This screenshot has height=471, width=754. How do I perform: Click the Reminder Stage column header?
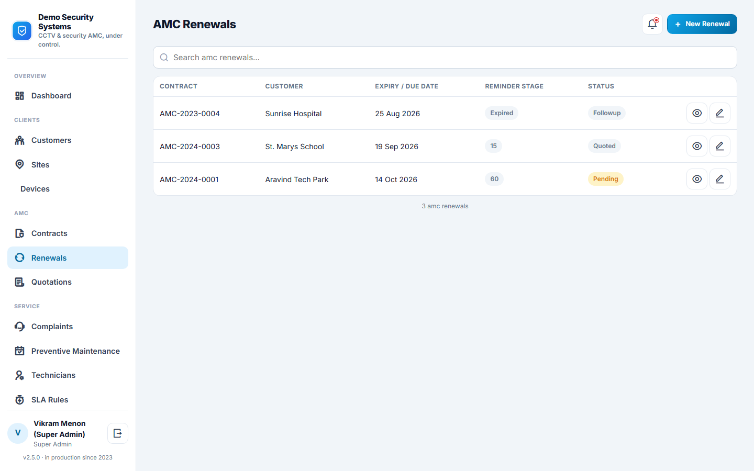click(514, 86)
